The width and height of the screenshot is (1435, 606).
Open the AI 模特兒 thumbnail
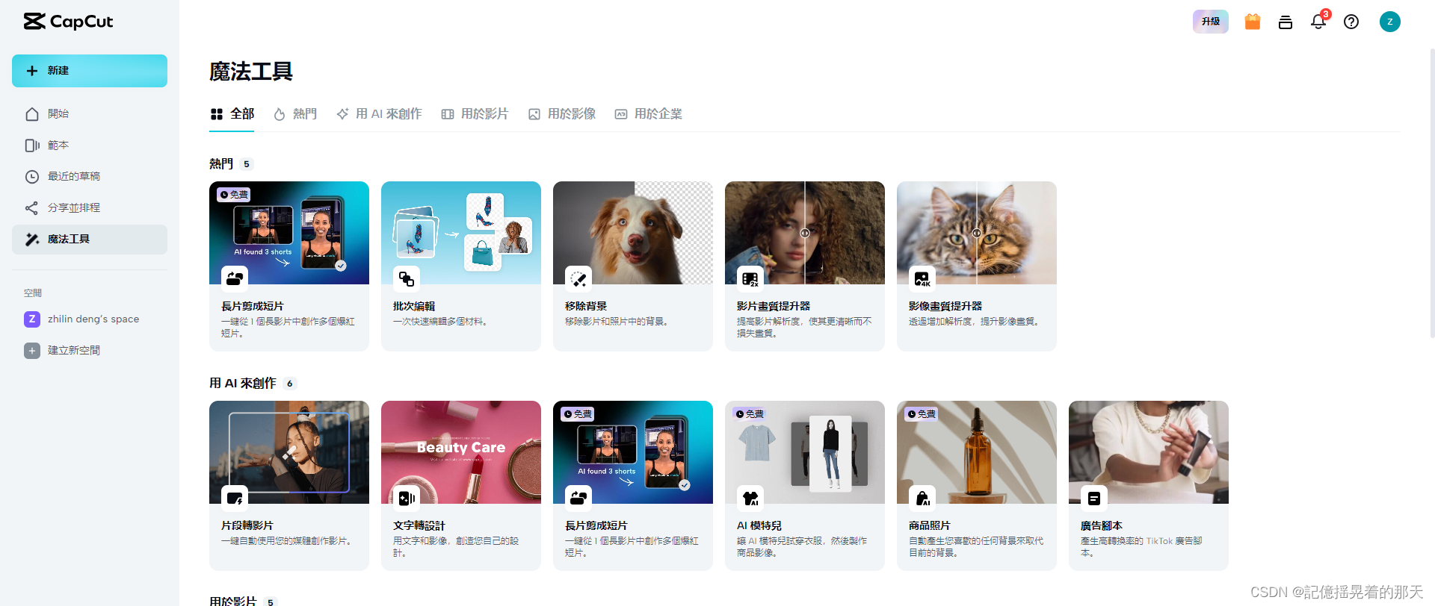pos(805,452)
